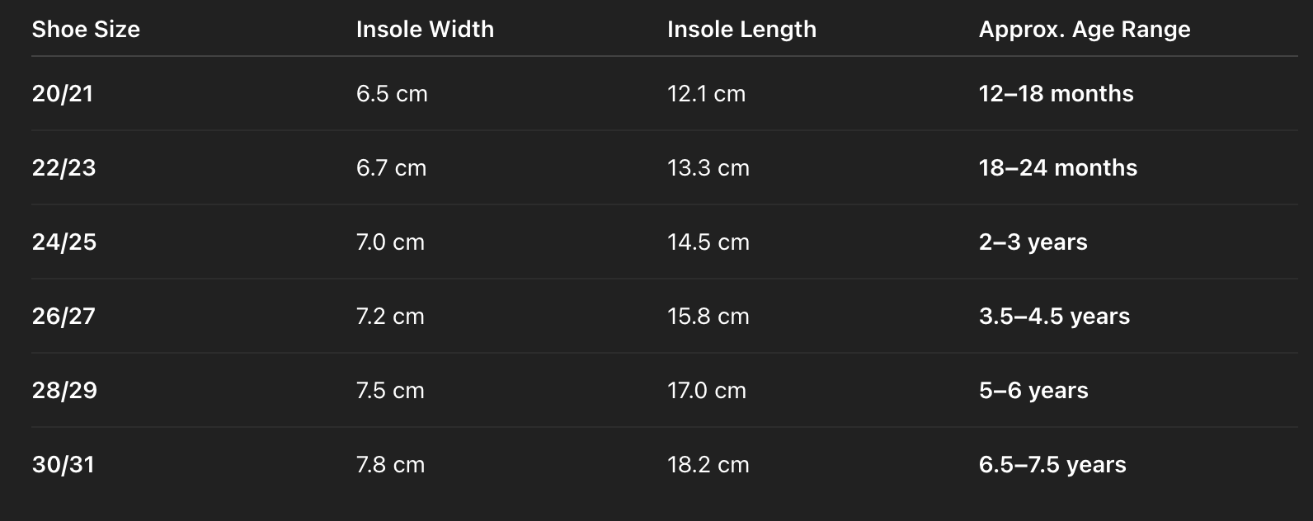
Task: Click the 18–24 months age range
Action: [1057, 168]
